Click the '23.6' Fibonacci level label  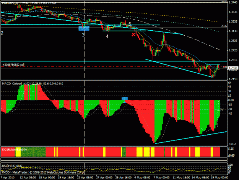(x=224, y=26)
